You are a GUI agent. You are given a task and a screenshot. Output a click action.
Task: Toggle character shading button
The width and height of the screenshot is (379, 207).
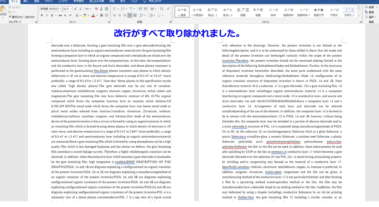[101, 15]
